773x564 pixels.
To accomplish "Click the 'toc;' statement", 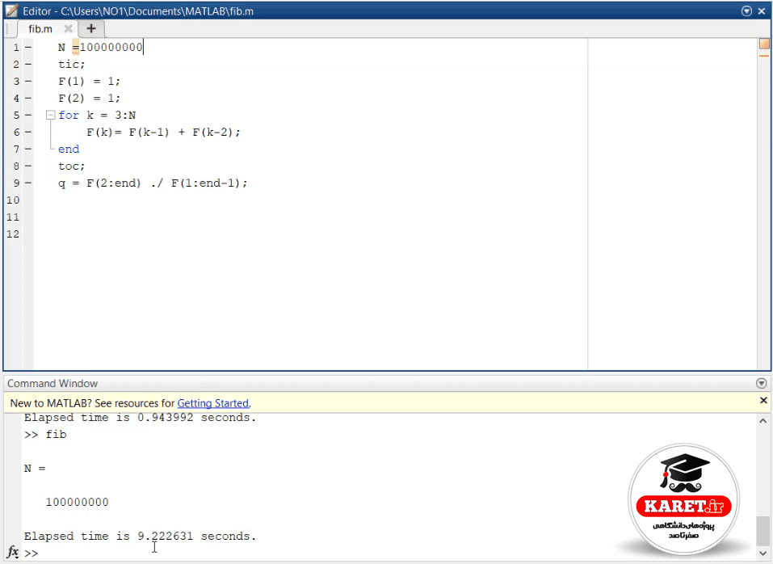I will pyautogui.click(x=71, y=166).
